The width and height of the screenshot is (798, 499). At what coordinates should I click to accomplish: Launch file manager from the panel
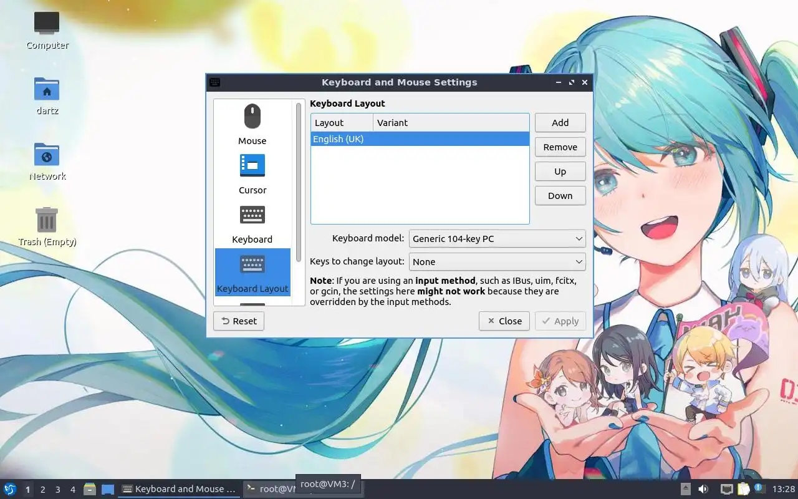(x=90, y=489)
